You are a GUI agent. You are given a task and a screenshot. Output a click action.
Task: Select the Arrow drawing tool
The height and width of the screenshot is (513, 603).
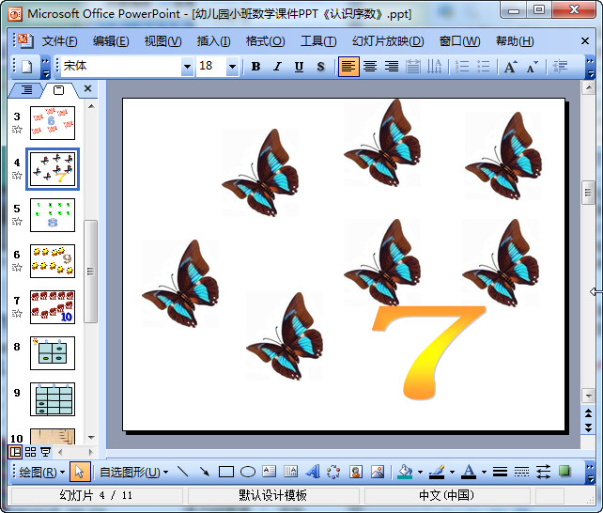pos(204,472)
